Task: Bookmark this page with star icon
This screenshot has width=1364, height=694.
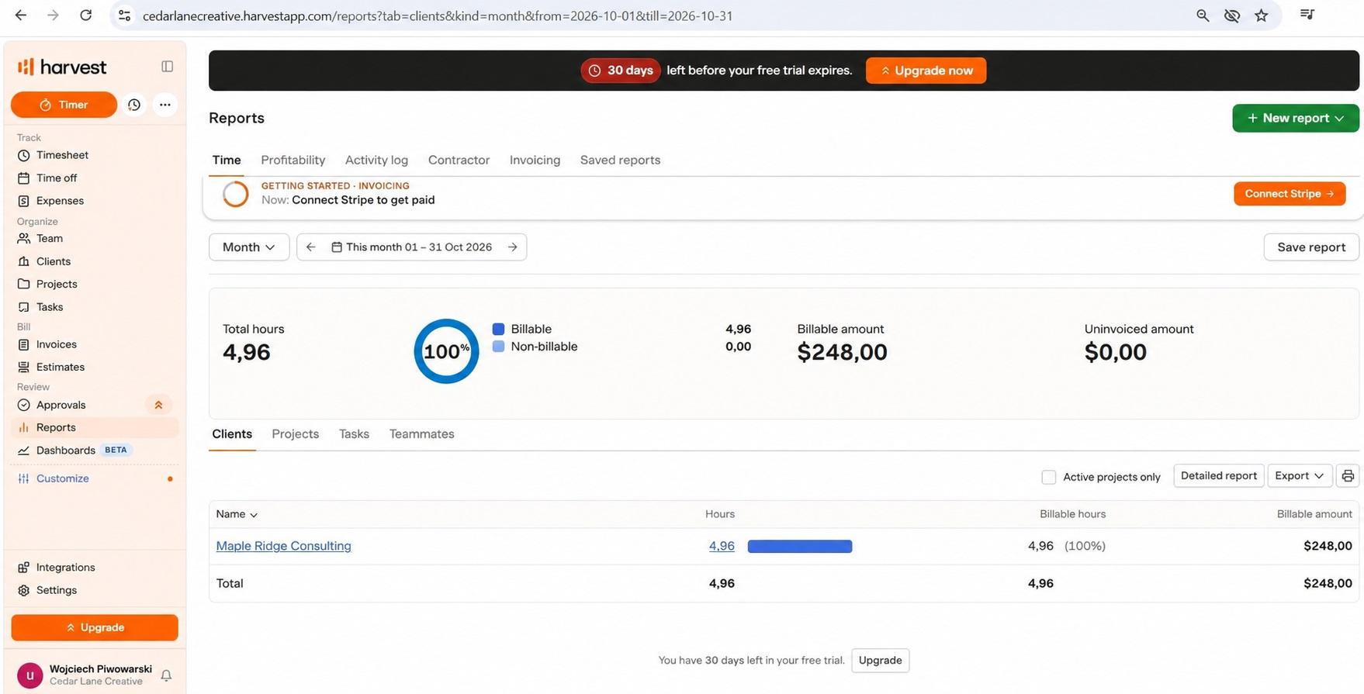Action: pos(1262,16)
